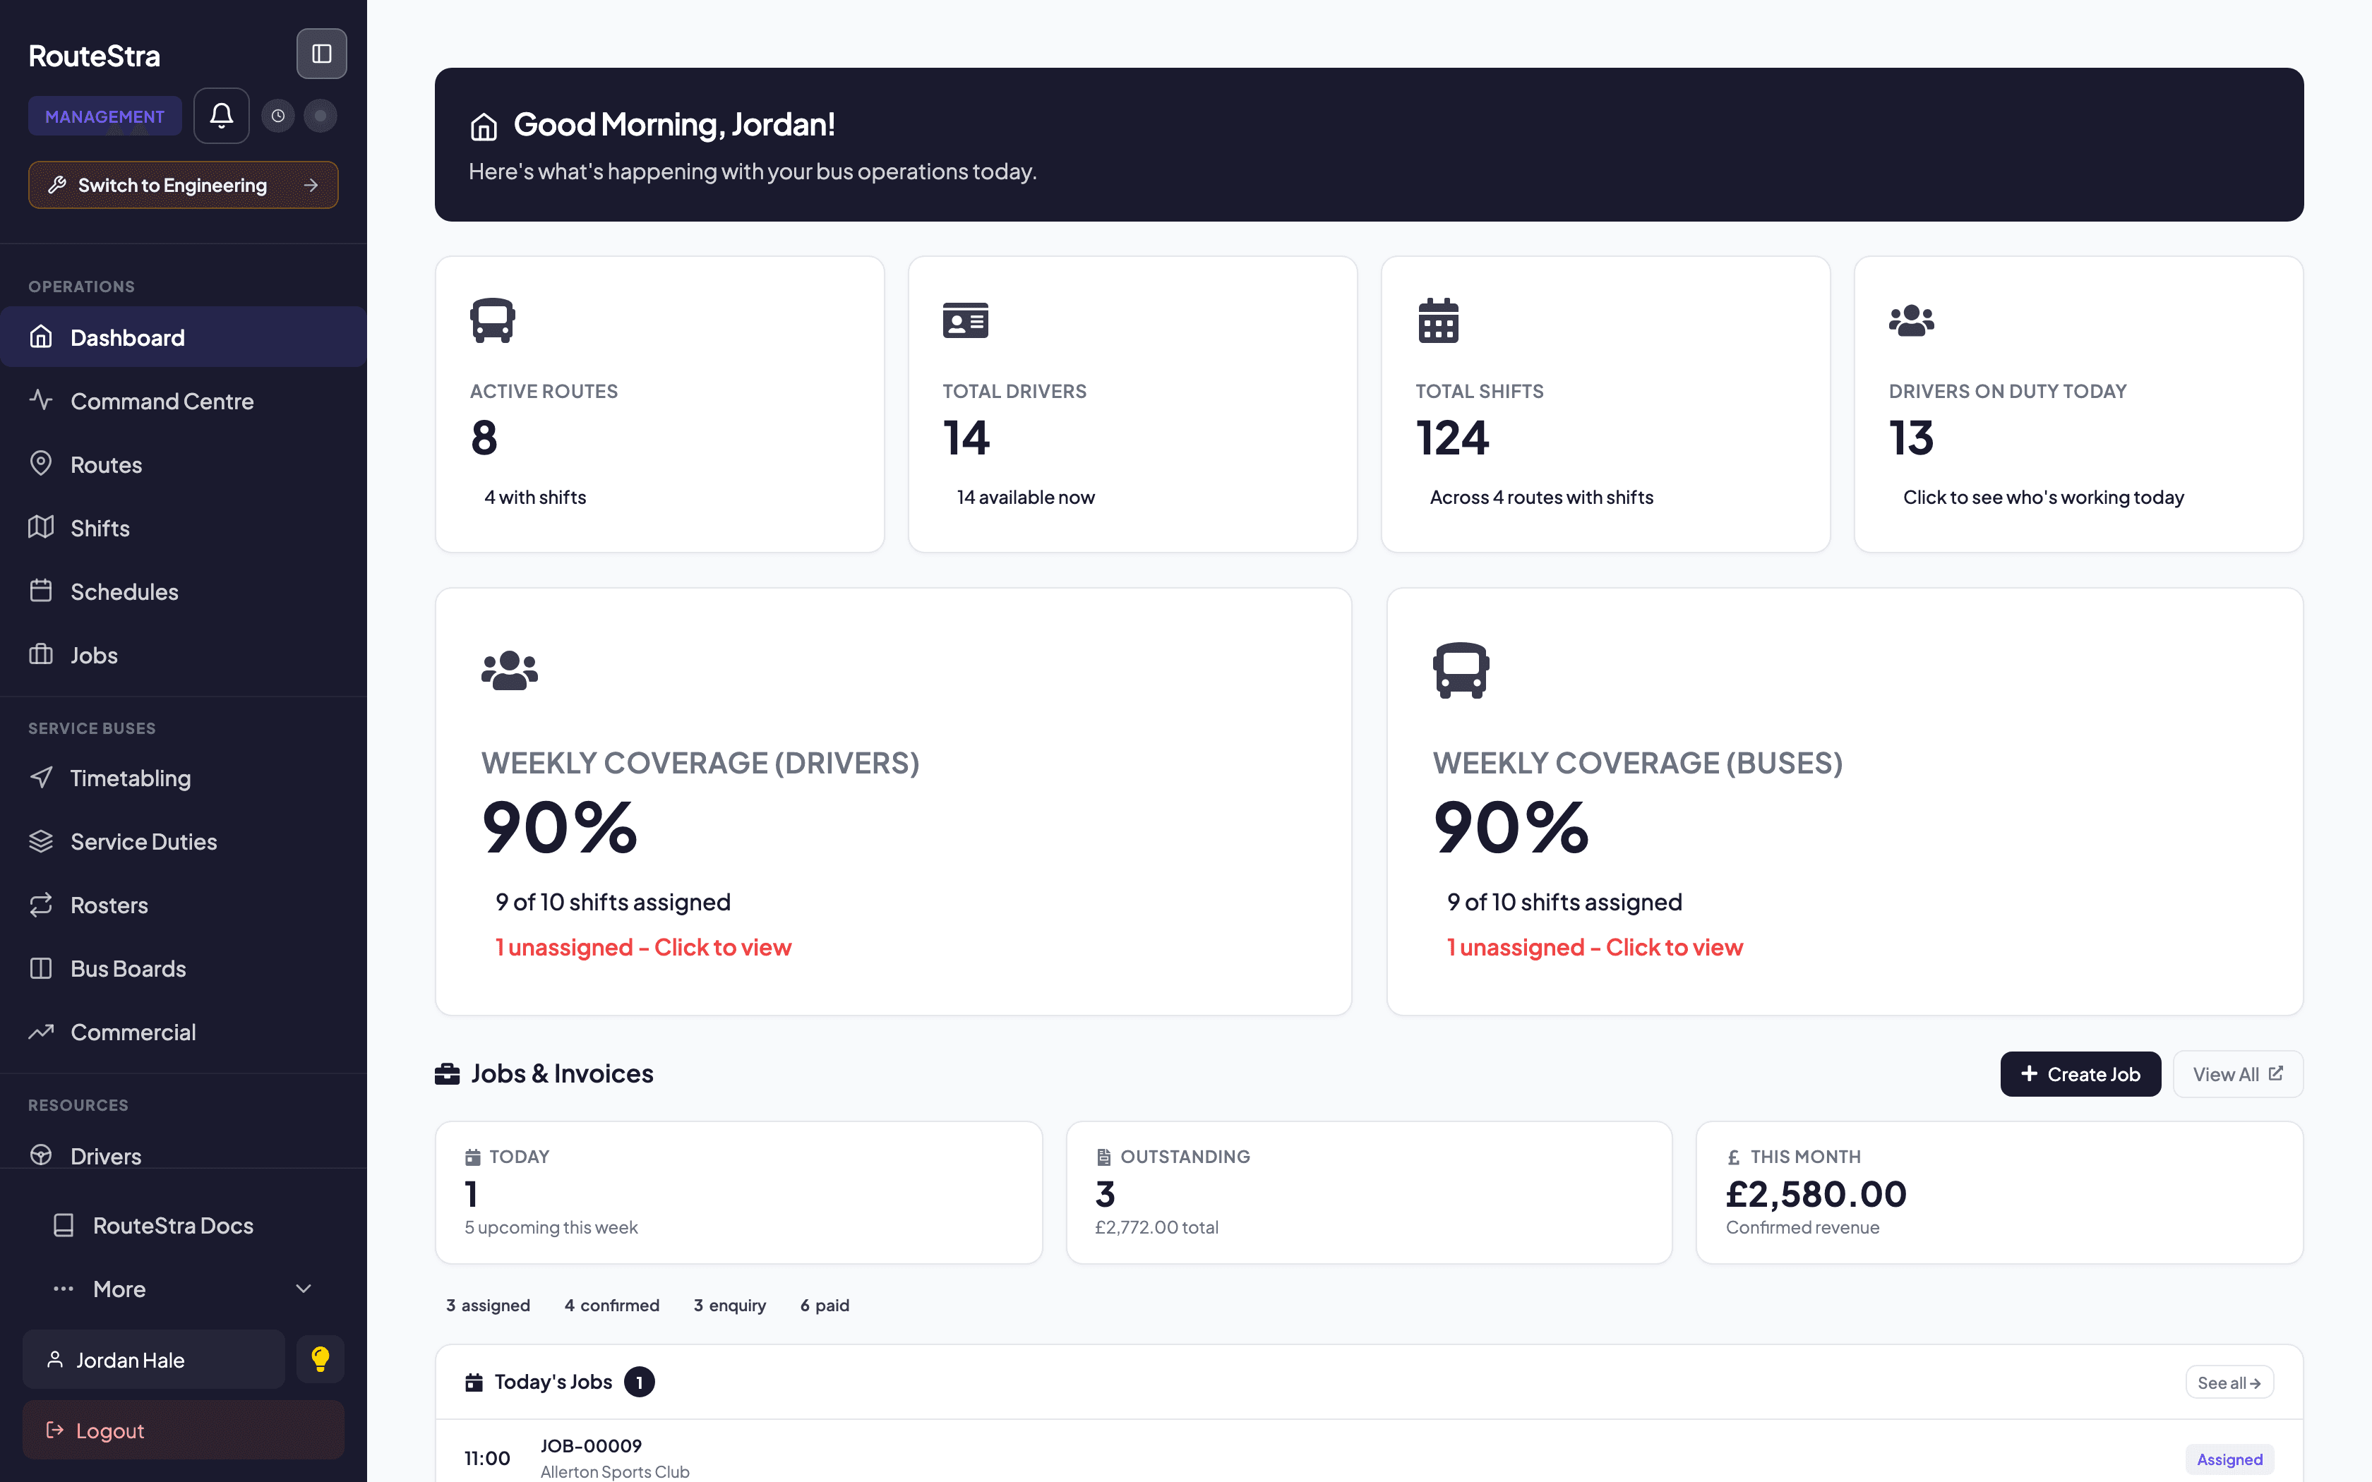The height and width of the screenshot is (1482, 2372).
Task: Click the Weekly Coverage Drivers people icon
Action: [510, 670]
